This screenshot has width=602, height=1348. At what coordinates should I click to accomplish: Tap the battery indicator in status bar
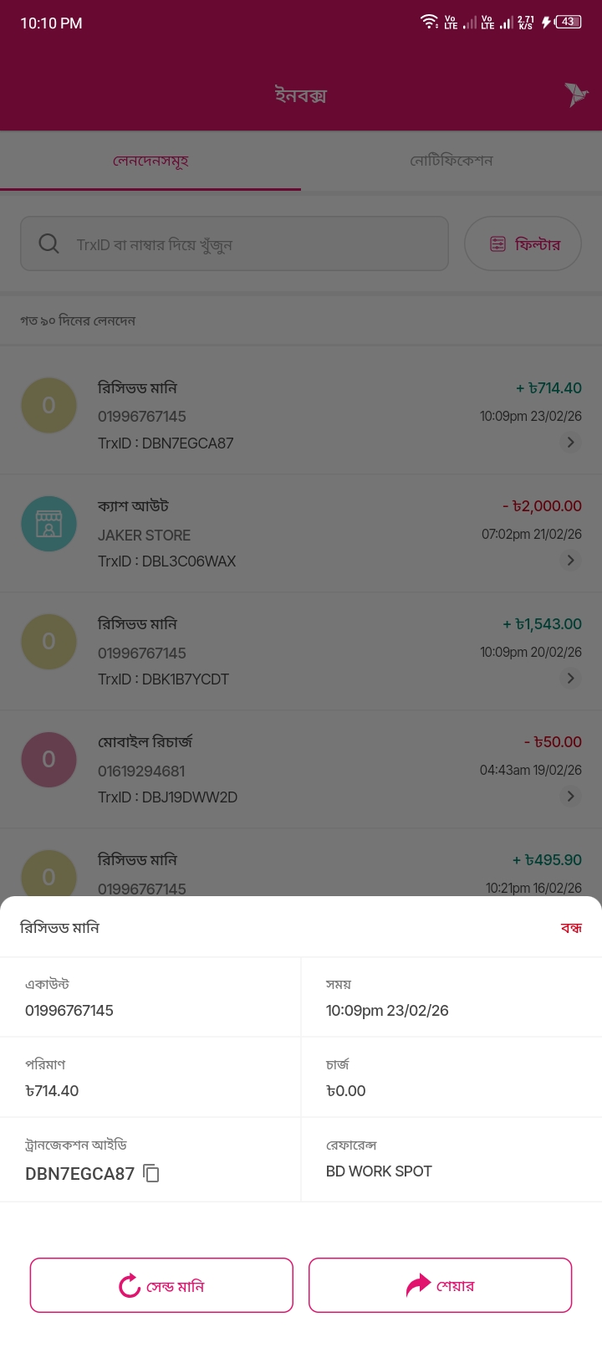pos(568,23)
